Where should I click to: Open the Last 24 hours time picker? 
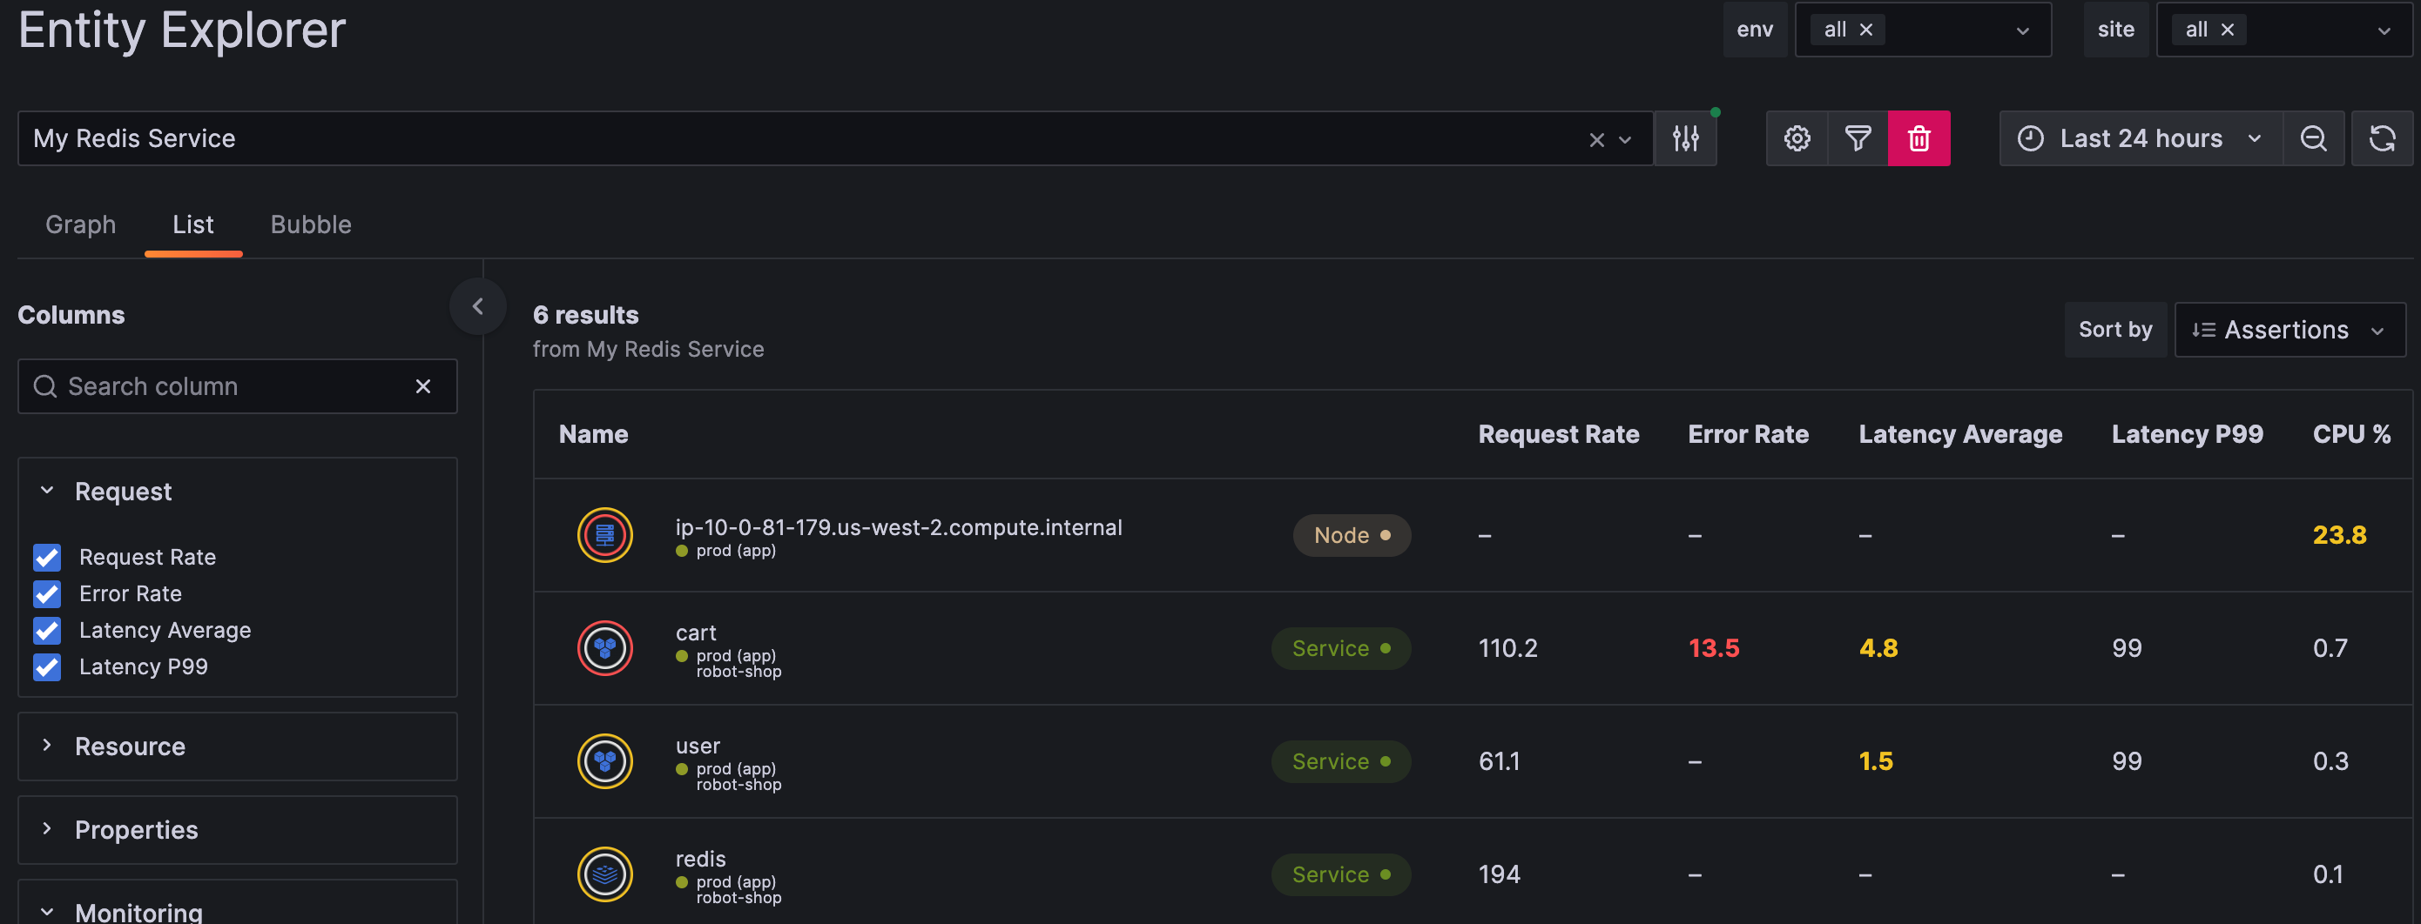click(2140, 138)
